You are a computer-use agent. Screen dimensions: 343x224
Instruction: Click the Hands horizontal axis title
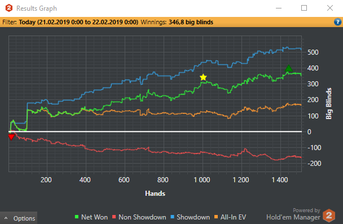[x=155, y=194]
